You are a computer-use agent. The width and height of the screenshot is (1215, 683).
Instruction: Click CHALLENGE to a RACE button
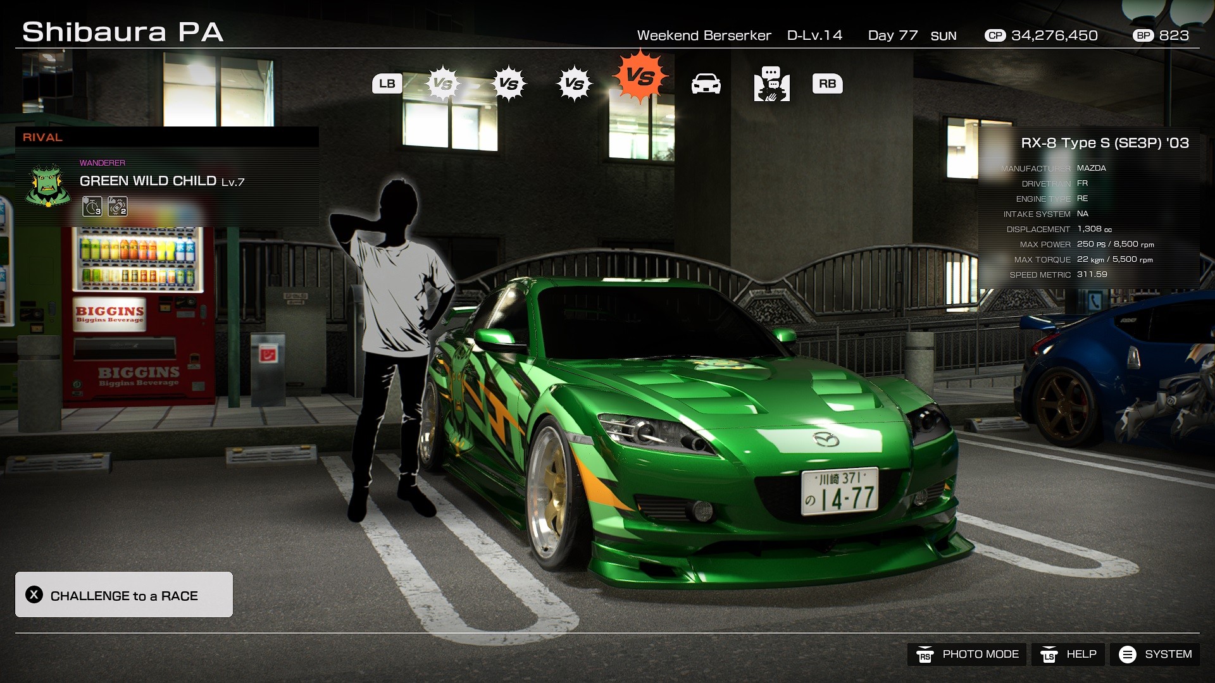pyautogui.click(x=124, y=594)
